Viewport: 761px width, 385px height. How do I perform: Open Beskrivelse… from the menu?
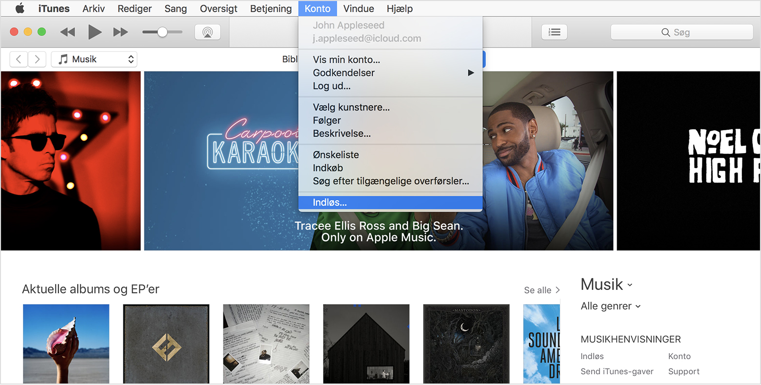coord(390,134)
